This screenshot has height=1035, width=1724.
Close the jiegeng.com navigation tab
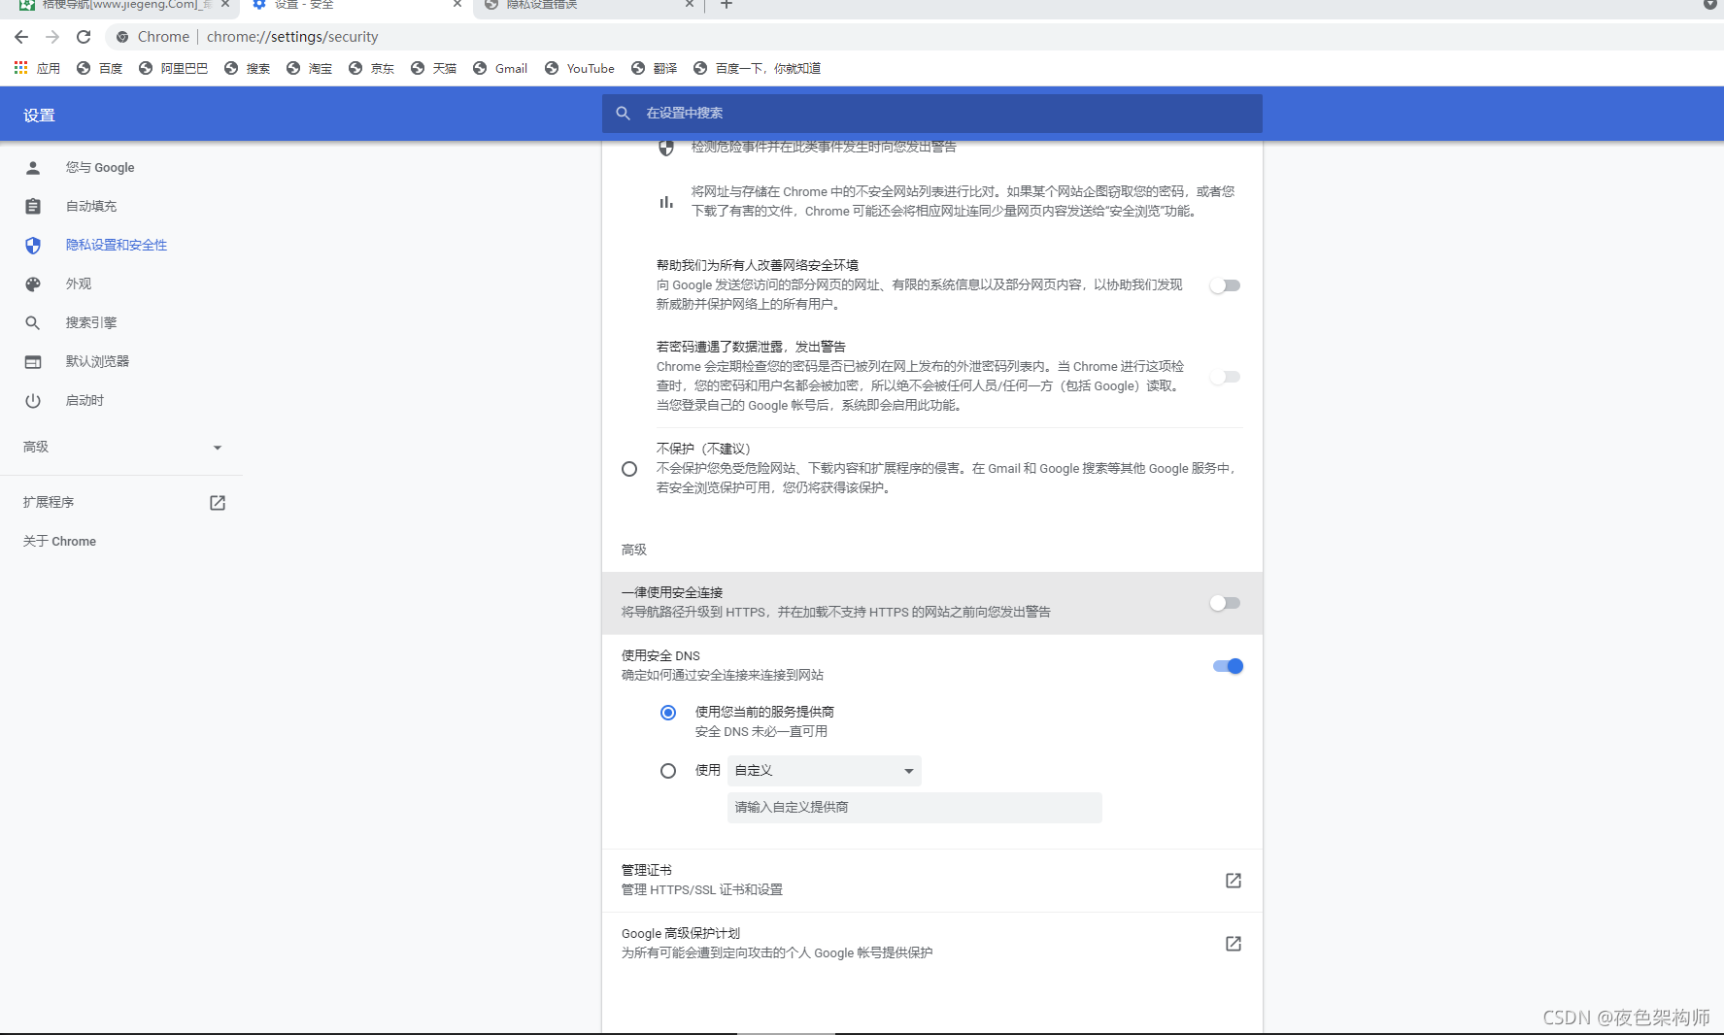(x=225, y=5)
